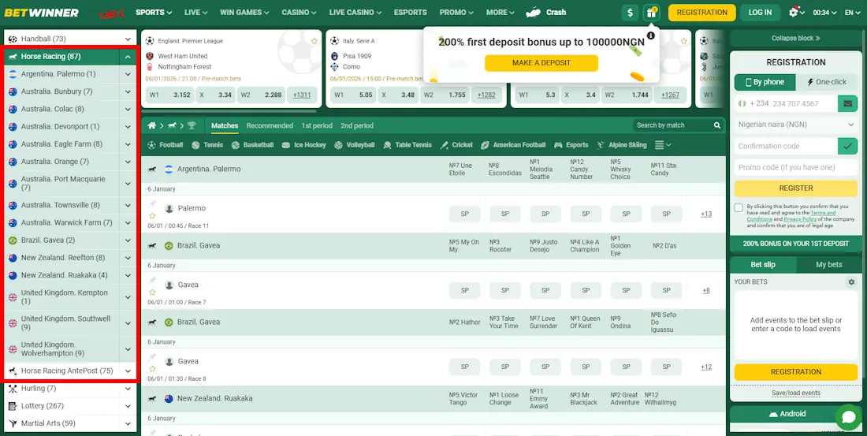The width and height of the screenshot is (867, 436).
Task: Switch registration to By phone
Action: (x=765, y=82)
